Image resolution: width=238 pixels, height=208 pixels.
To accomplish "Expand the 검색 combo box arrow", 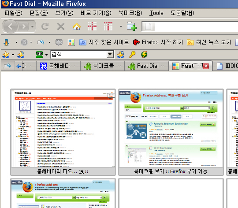I will (110, 55).
